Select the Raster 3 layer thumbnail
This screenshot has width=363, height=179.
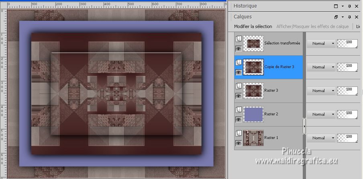coord(253,91)
